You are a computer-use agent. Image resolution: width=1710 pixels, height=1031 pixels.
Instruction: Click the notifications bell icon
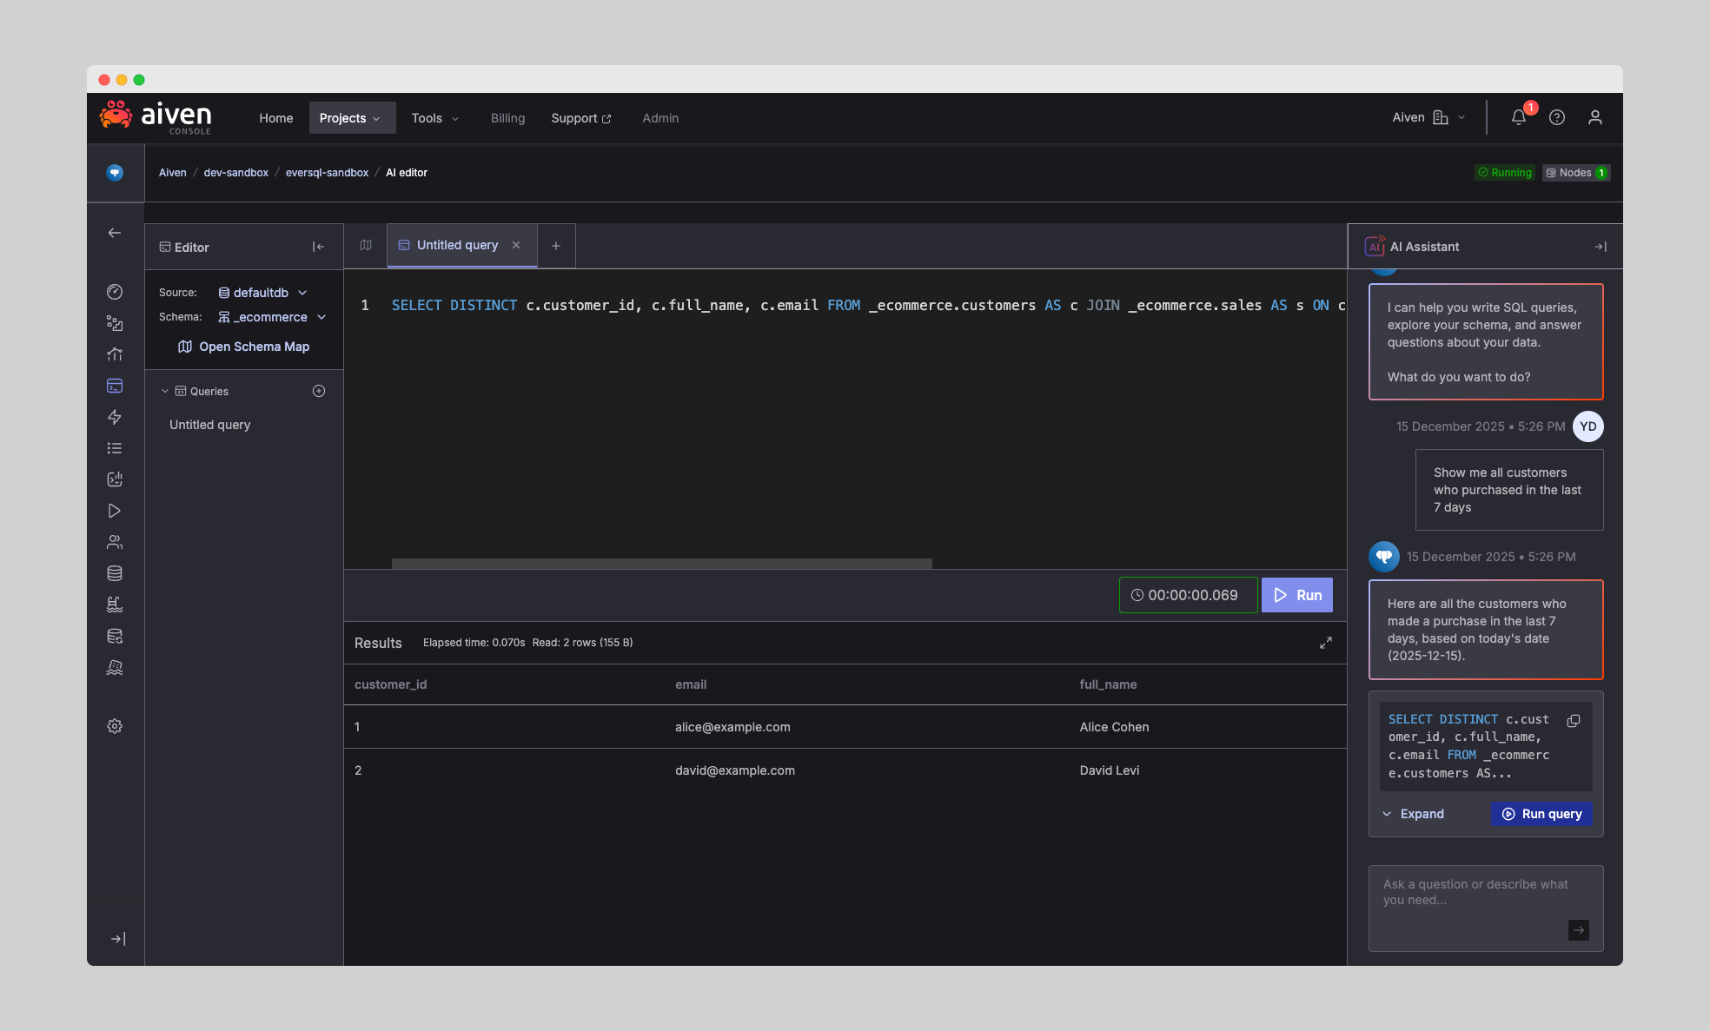point(1518,117)
